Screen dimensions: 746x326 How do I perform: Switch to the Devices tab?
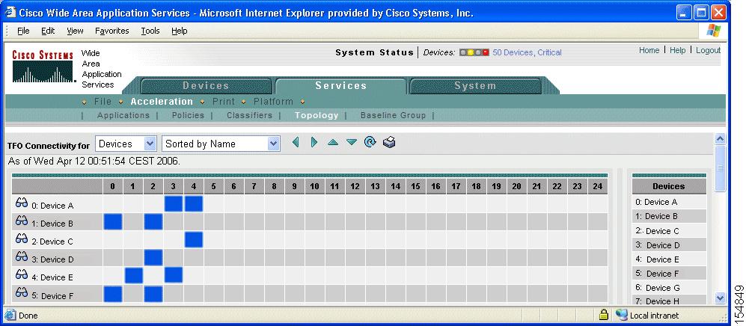pyautogui.click(x=206, y=86)
